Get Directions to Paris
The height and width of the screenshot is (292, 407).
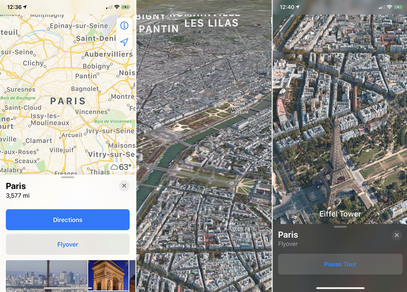pos(68,220)
